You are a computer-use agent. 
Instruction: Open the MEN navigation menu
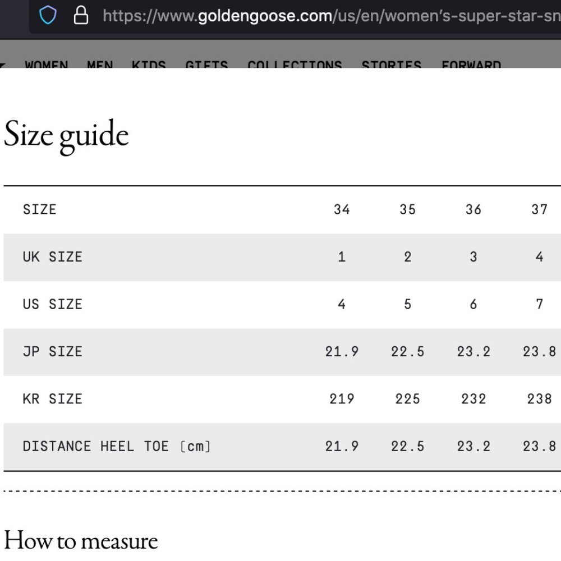coord(100,65)
